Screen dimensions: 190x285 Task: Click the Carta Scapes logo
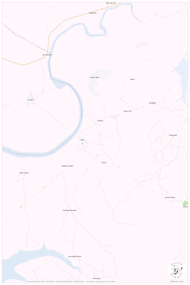[x=177, y=271]
